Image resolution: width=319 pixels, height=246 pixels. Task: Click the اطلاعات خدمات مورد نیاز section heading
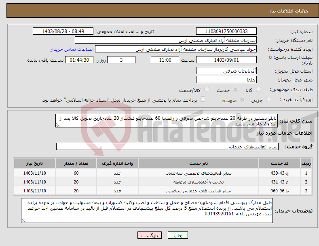click(x=284, y=133)
